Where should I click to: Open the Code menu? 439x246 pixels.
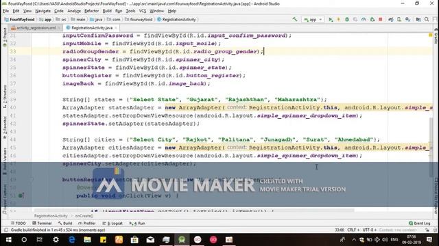[x=59, y=11]
